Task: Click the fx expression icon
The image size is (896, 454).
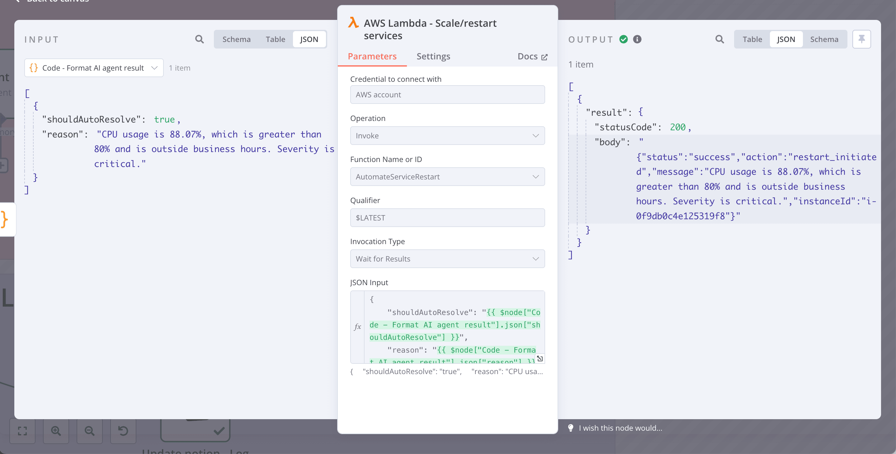Action: (358, 327)
